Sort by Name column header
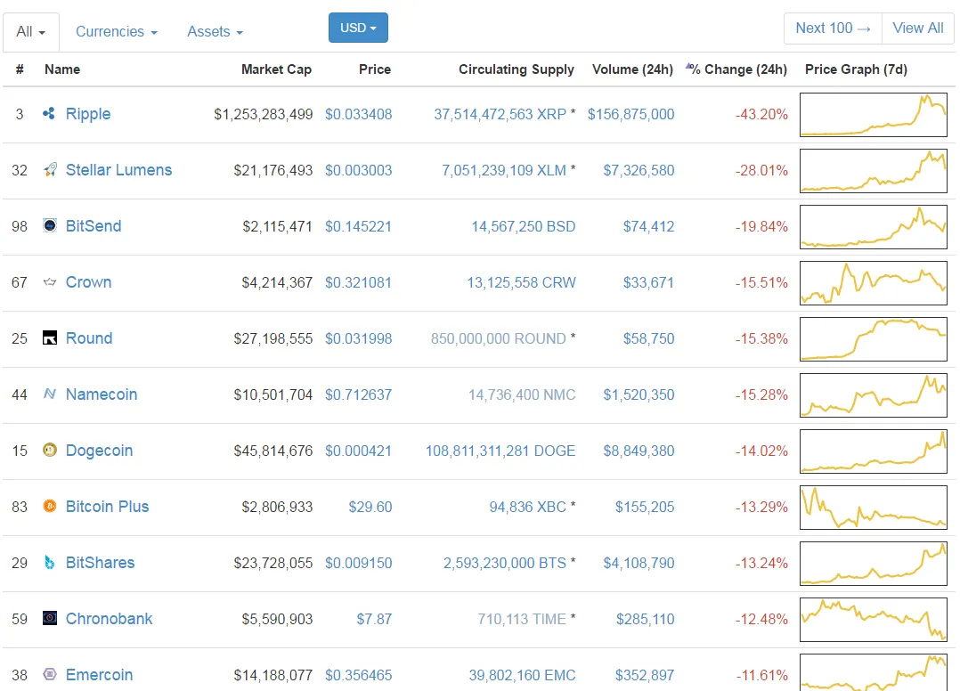This screenshot has width=960, height=691. [x=62, y=69]
